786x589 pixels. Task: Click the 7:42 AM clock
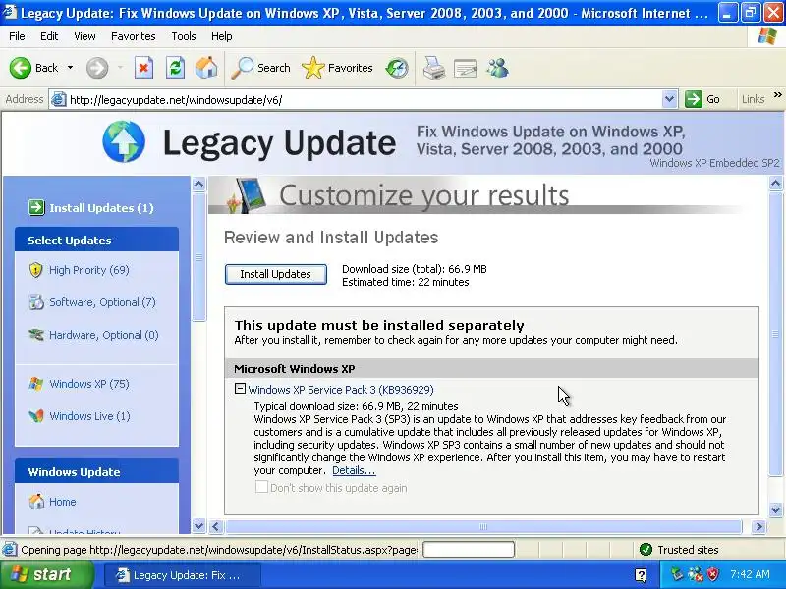coord(750,574)
